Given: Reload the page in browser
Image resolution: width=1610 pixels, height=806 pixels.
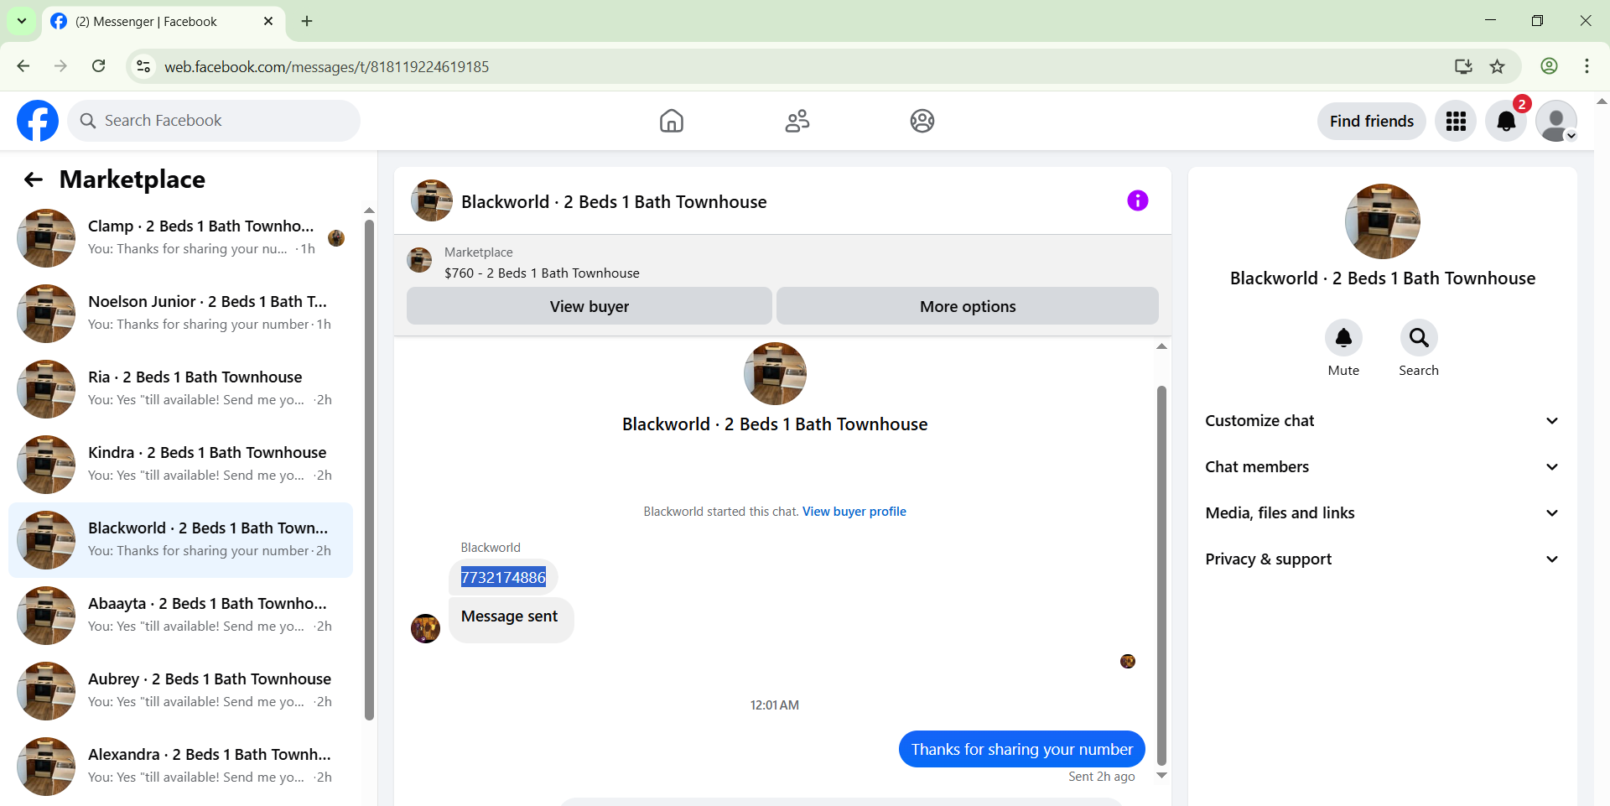Looking at the screenshot, I should (x=98, y=66).
